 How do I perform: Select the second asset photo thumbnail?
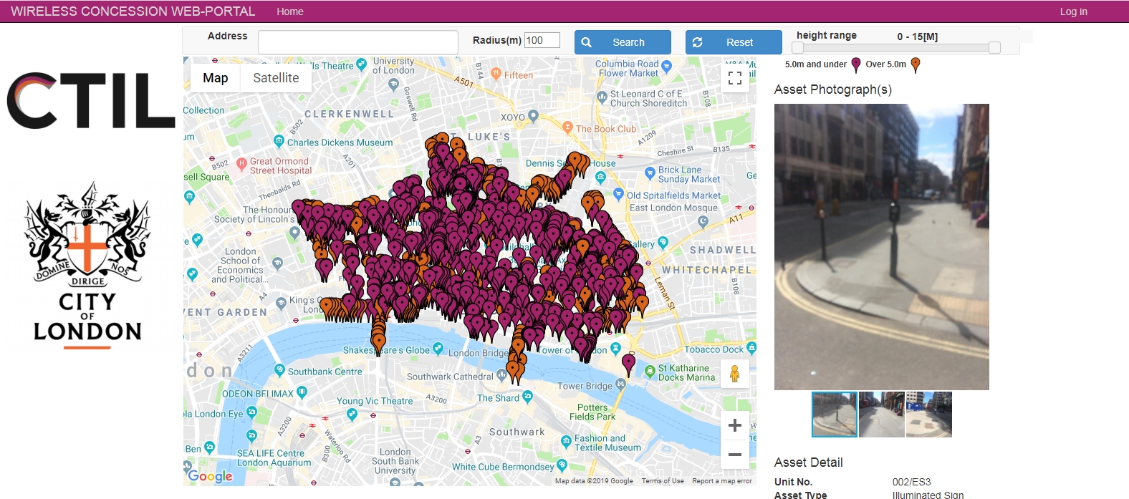pos(882,415)
